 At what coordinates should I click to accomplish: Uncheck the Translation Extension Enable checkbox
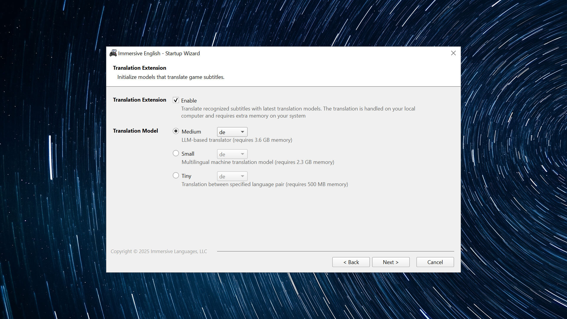(x=176, y=100)
